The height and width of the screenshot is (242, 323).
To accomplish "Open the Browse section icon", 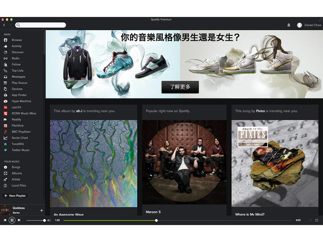I will (x=6, y=40).
